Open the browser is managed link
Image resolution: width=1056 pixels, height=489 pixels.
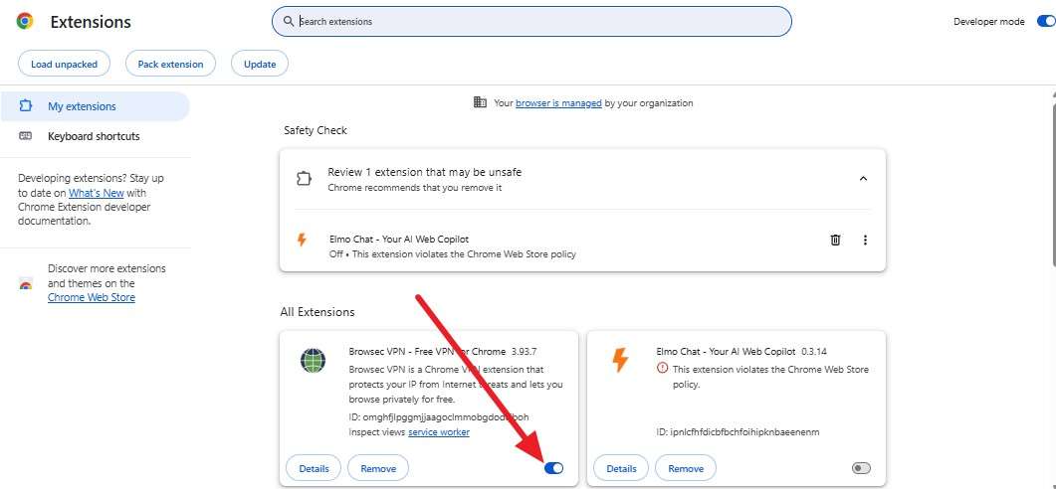pos(559,103)
